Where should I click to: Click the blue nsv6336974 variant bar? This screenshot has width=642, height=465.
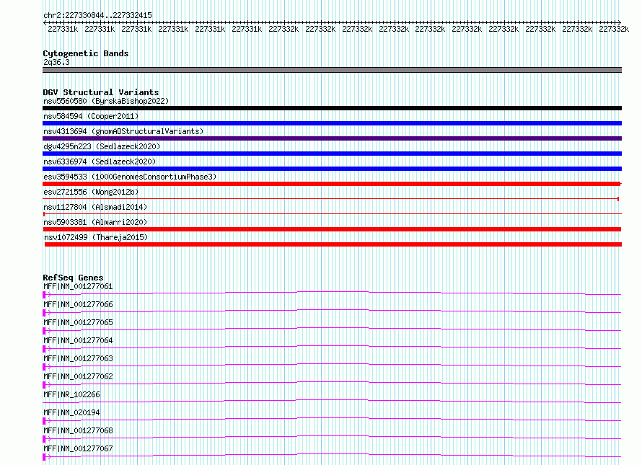pyautogui.click(x=332, y=169)
